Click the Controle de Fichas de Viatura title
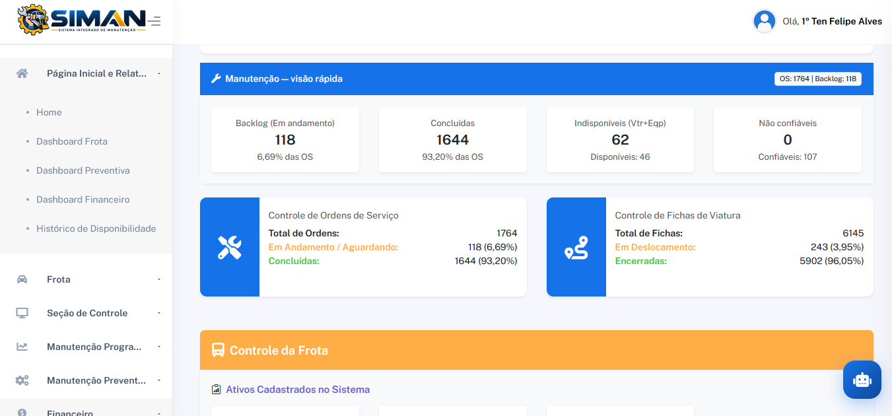This screenshot has width=892, height=416. click(677, 215)
